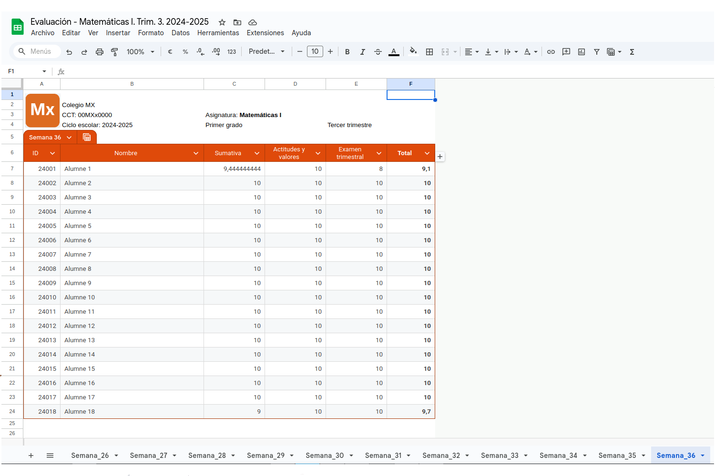Open the Archivo menu
The height and width of the screenshot is (476, 715).
(x=42, y=33)
